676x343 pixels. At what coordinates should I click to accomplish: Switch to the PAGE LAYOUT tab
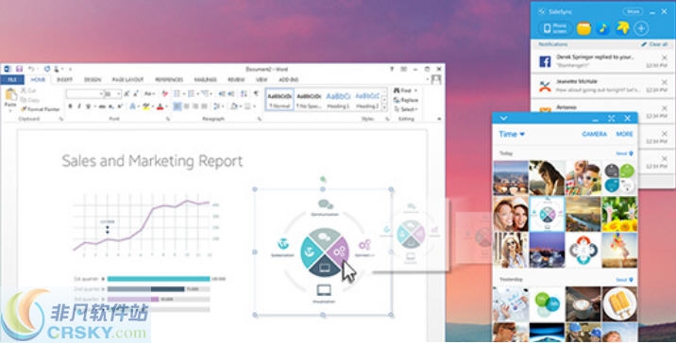tap(127, 79)
